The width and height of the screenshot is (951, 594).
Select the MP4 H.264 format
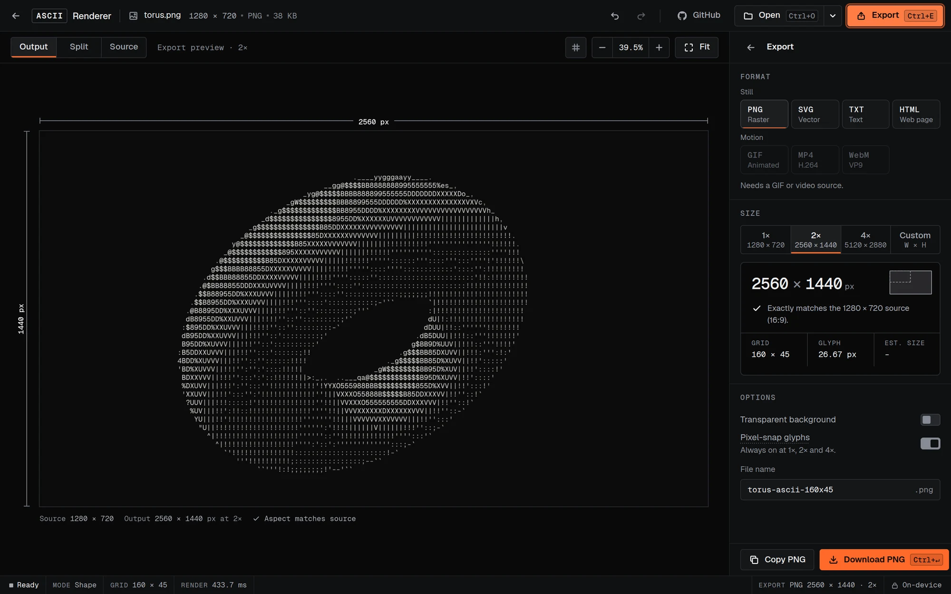coord(815,160)
